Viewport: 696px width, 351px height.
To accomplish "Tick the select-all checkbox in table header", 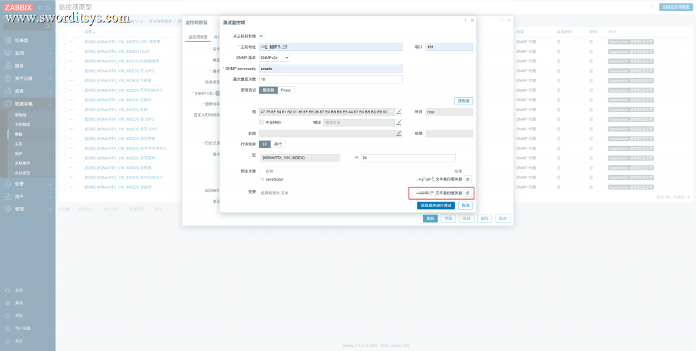I will coord(63,32).
